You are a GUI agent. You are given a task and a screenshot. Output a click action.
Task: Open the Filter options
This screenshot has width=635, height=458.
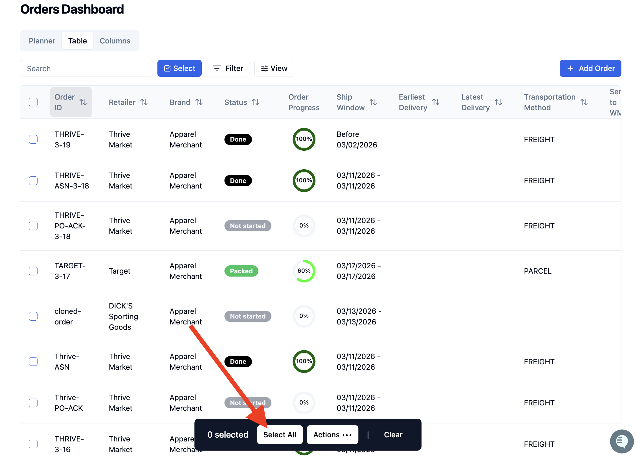228,68
